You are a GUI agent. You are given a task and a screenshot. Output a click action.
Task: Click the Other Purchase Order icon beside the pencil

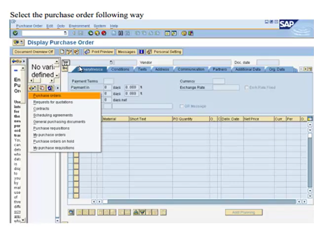click(76, 52)
